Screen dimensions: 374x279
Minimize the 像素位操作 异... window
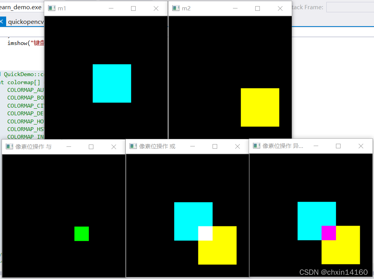[x=316, y=146]
